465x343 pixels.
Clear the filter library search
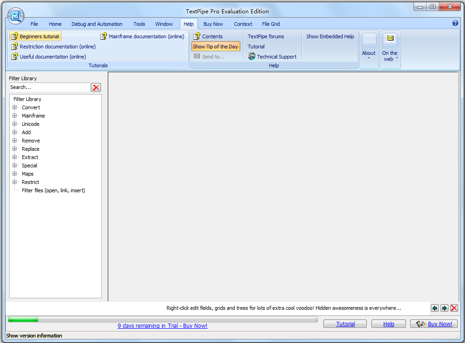(96, 88)
